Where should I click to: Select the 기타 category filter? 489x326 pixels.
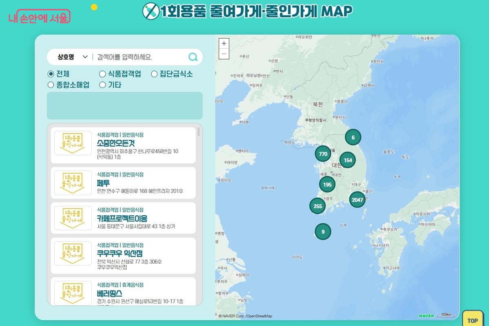(102, 85)
